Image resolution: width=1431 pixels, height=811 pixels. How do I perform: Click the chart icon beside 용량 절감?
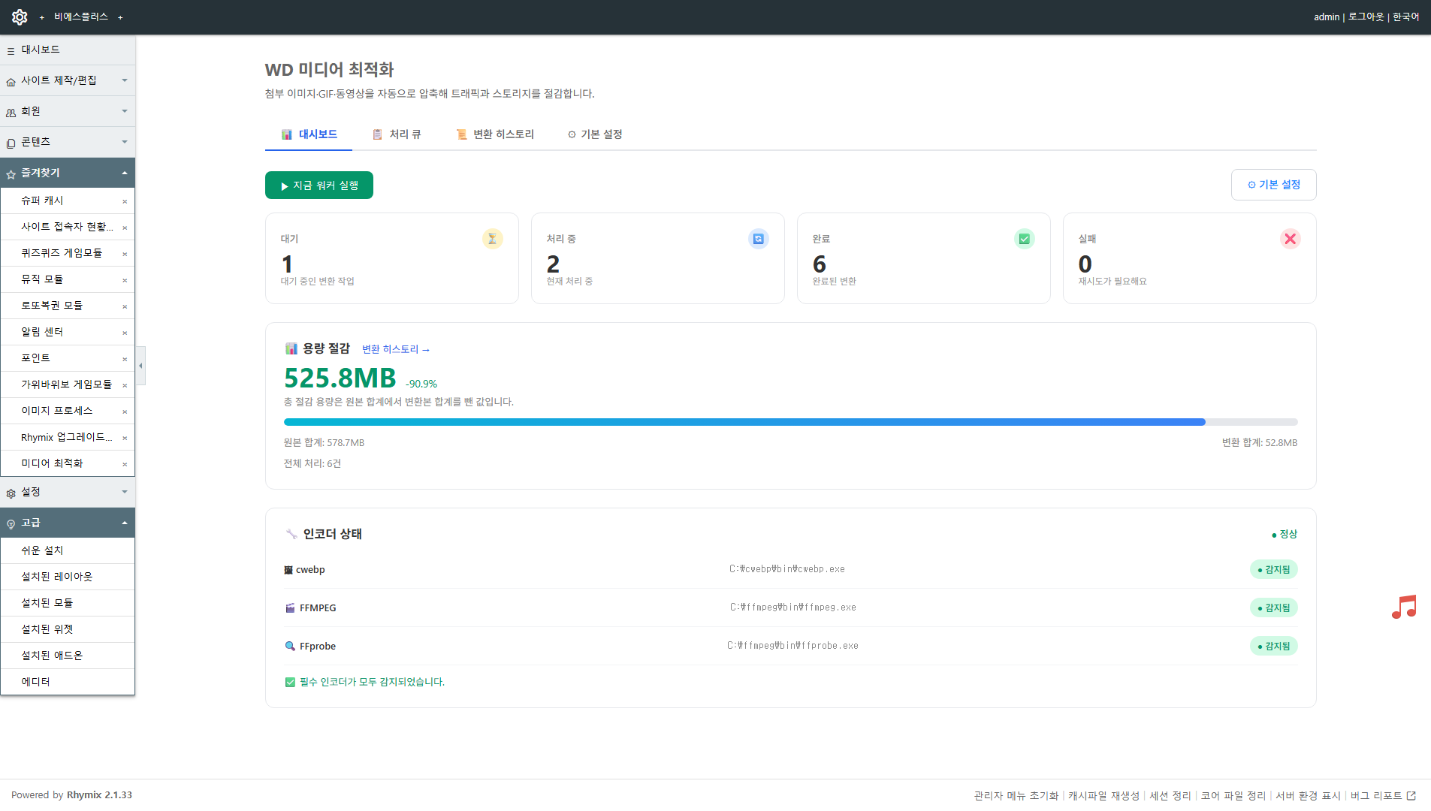[x=291, y=348]
